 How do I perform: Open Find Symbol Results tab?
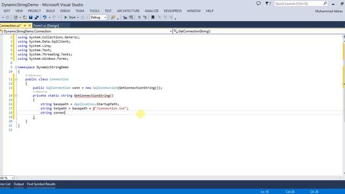(41, 184)
